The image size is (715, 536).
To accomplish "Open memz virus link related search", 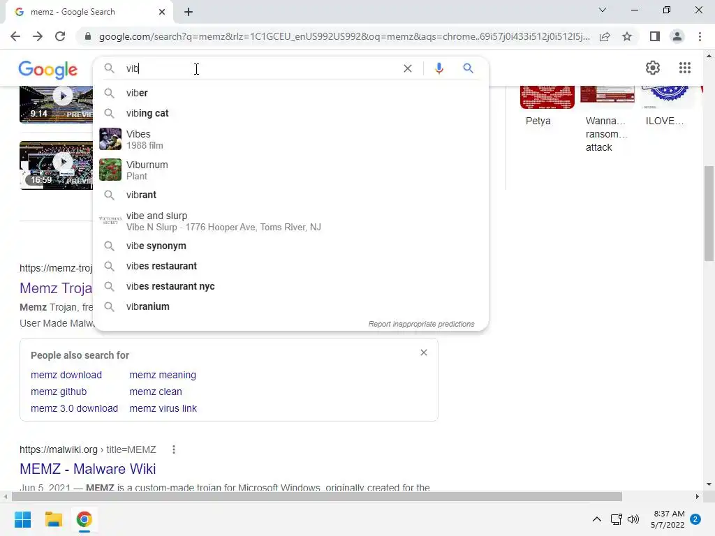I will 163,408.
